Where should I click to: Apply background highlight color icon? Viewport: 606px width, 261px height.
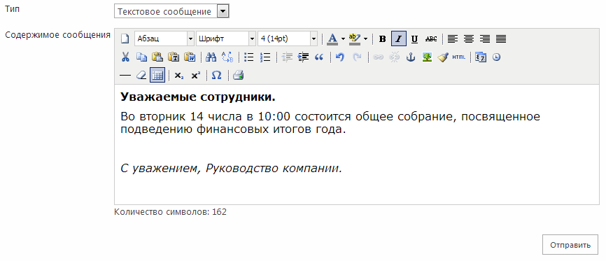(354, 38)
